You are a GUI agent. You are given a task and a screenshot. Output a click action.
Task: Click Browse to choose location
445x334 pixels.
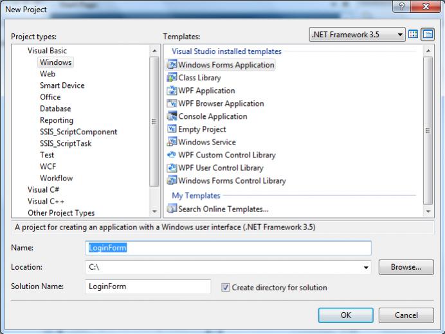tap(406, 267)
